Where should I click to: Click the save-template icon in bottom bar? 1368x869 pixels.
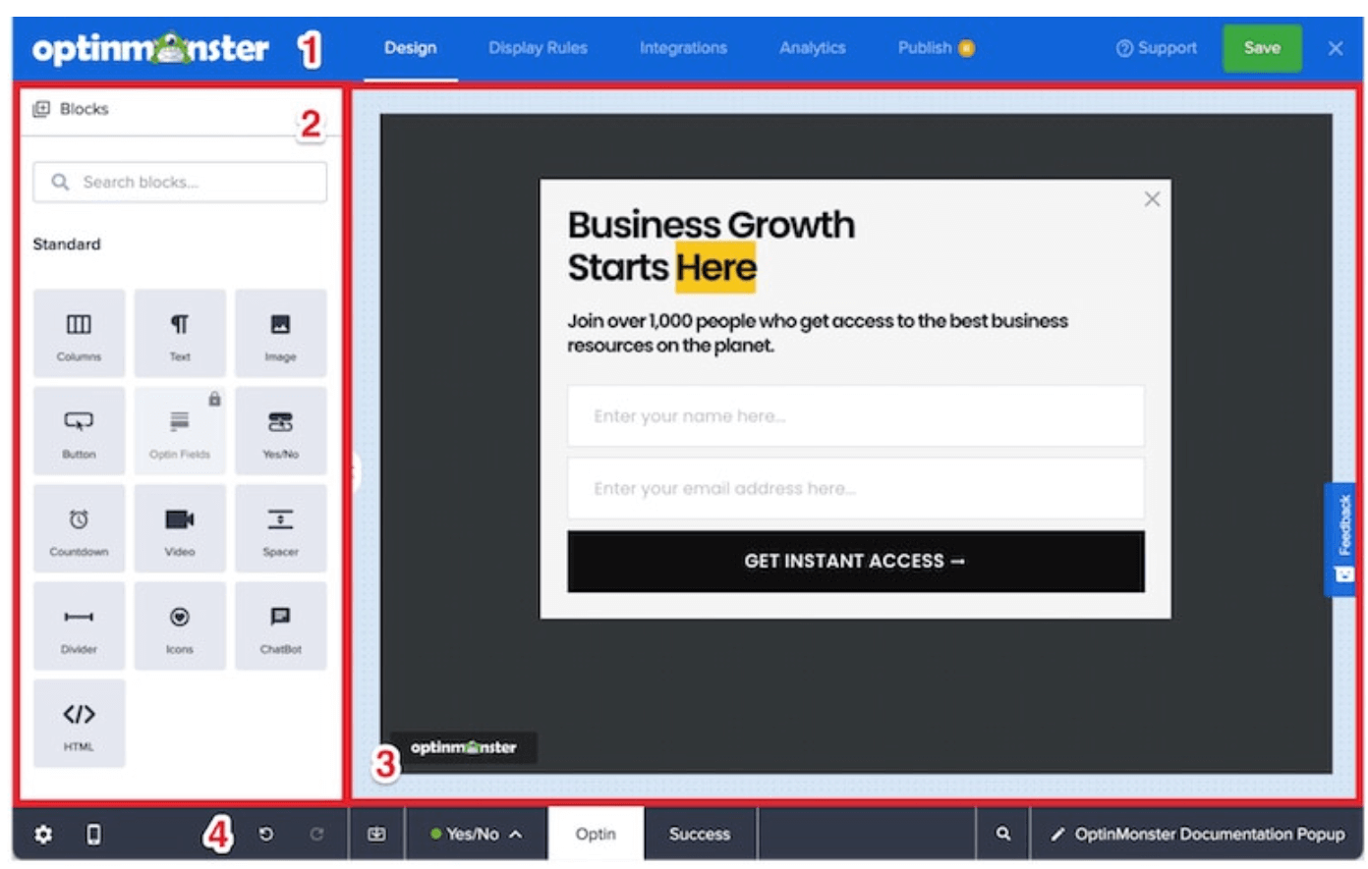pos(376,835)
